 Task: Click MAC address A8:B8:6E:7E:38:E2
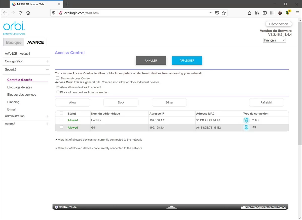pos(208,128)
